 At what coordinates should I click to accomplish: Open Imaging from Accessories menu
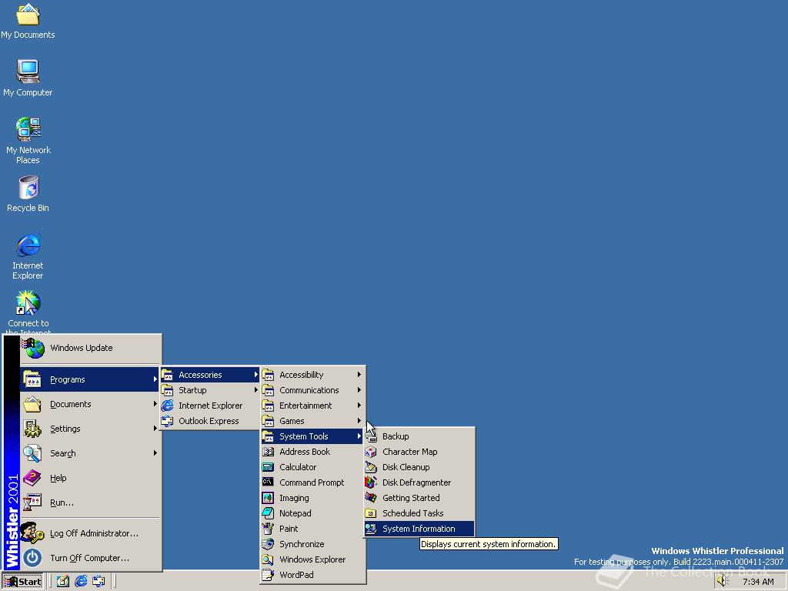tap(312, 498)
